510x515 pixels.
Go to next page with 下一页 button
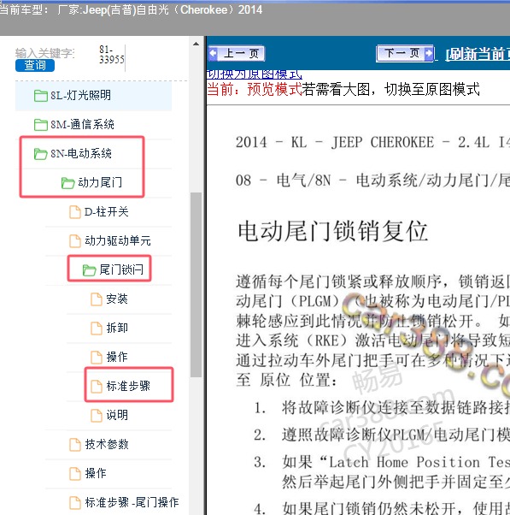coord(406,53)
